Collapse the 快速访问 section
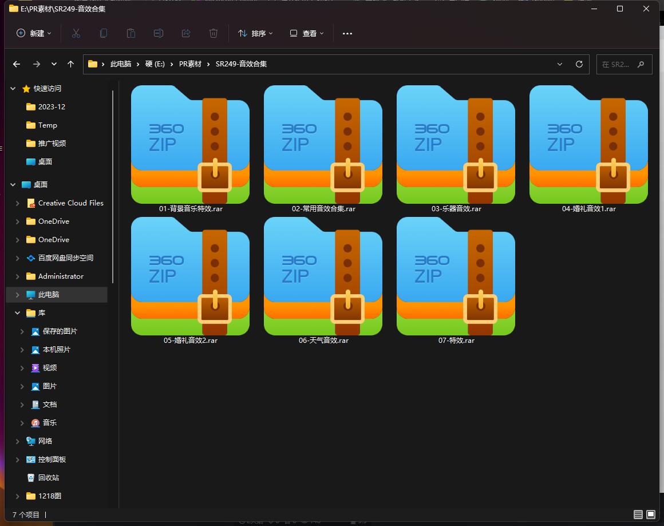664x526 pixels. [13, 89]
